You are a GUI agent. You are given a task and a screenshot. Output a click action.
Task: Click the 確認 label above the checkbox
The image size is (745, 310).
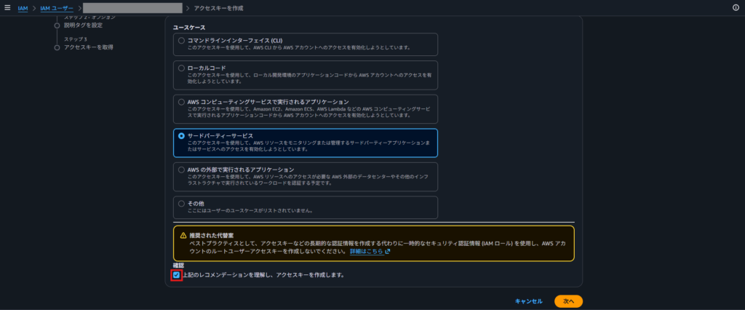tap(179, 266)
